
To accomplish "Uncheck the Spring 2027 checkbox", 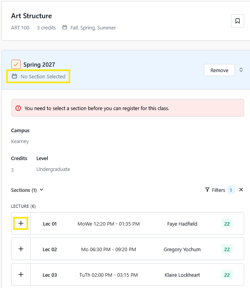I will click(x=16, y=64).
